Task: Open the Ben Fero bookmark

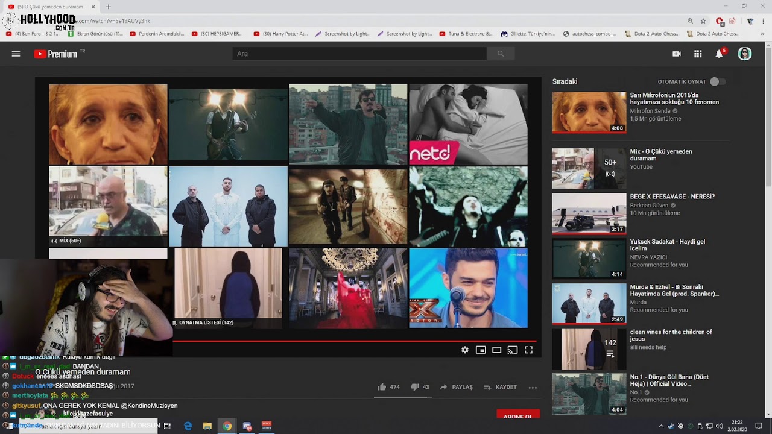Action: click(x=34, y=34)
